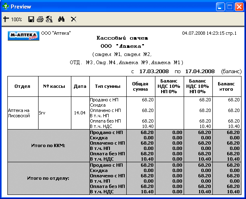Maximize the Preview window
This screenshot has width=246, height=199.
(x=230, y=7)
